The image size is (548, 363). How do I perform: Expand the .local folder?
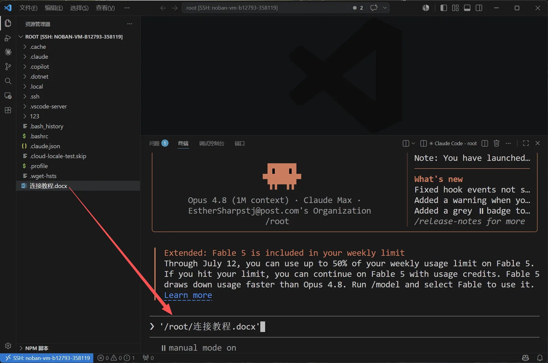[78, 86]
